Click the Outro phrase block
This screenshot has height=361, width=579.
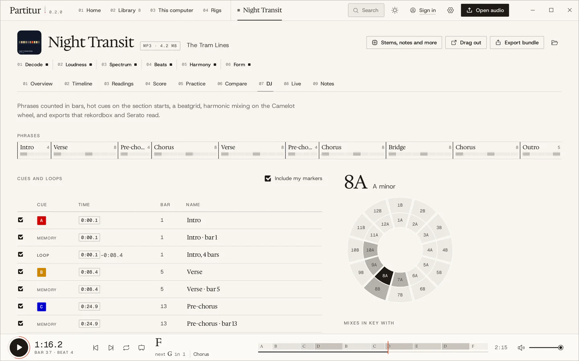pyautogui.click(x=541, y=150)
